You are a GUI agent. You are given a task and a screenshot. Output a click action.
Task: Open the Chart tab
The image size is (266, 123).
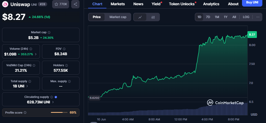pyautogui.click(x=97, y=4)
